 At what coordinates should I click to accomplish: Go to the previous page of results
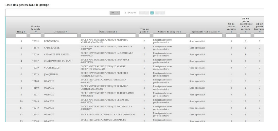pos(146,13)
